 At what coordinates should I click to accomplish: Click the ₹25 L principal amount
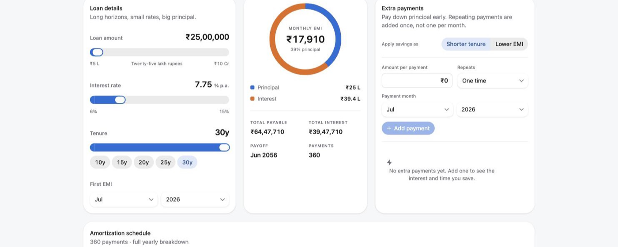point(353,87)
